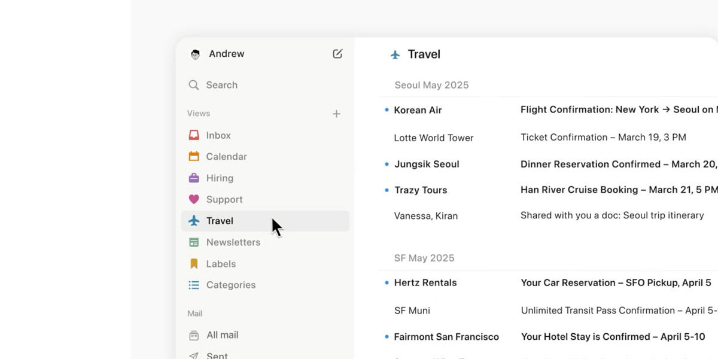This screenshot has height=359, width=718.
Task: Select the Newsletters view
Action: (x=265, y=242)
